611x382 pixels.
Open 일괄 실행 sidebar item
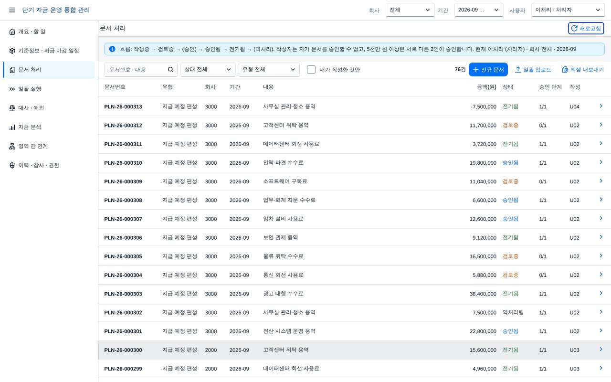pos(49,89)
